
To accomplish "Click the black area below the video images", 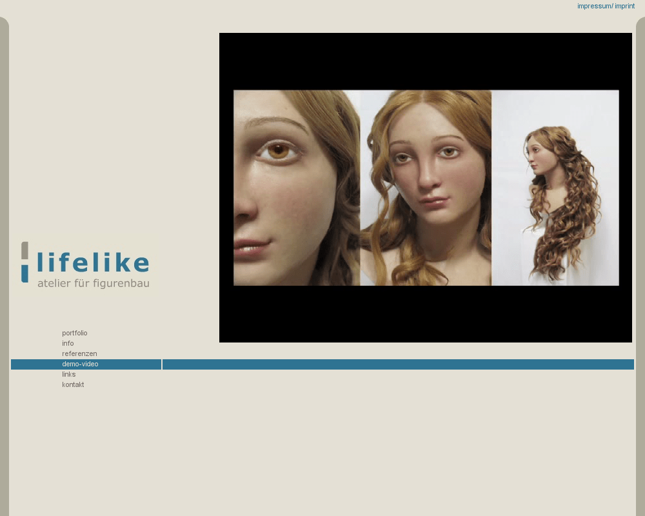I will (x=426, y=314).
